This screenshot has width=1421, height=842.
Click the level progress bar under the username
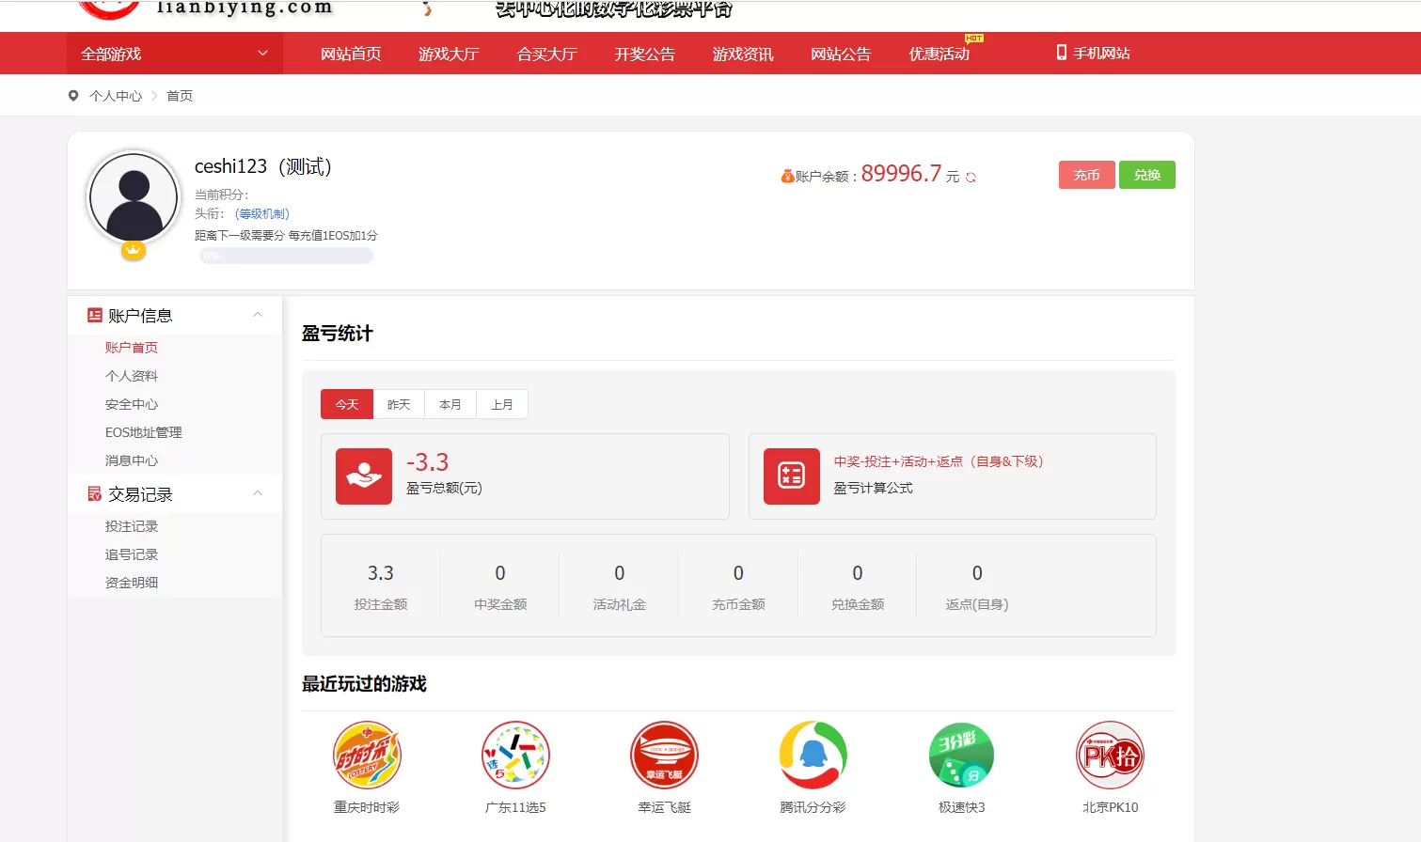[285, 255]
